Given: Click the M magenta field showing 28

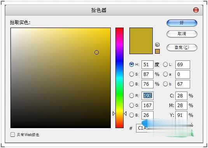Looking at the screenshot, I should (181, 106).
